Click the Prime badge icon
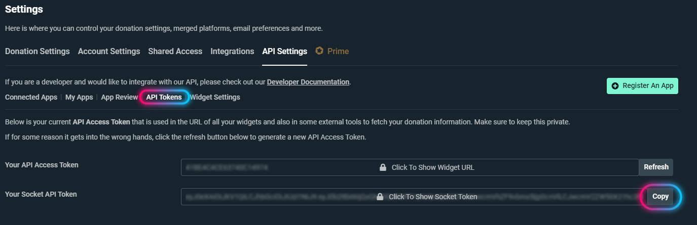The width and height of the screenshot is (697, 225). click(319, 51)
